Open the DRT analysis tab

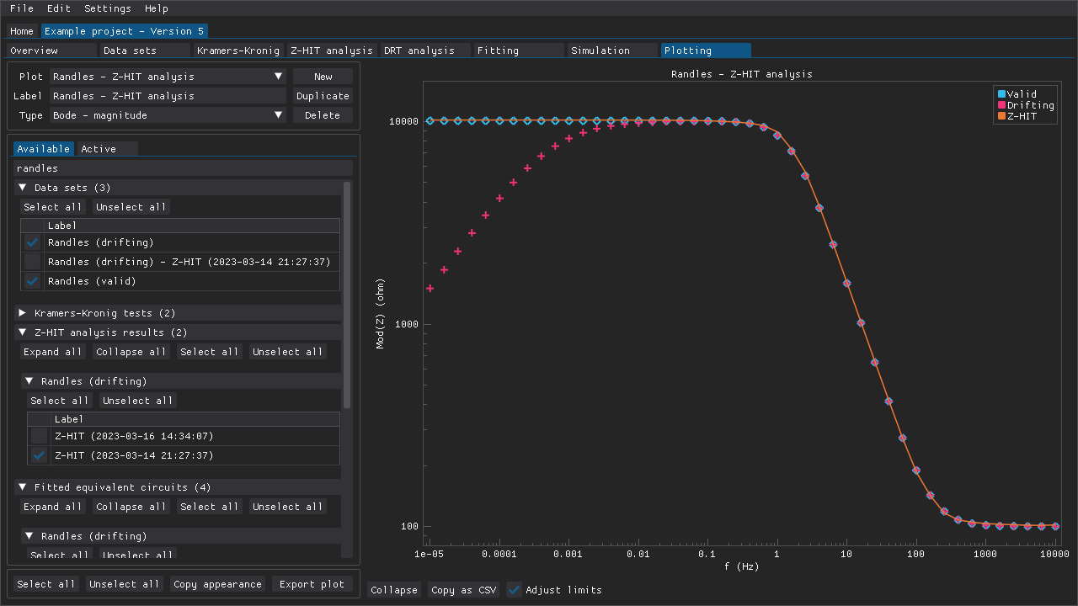pos(425,50)
